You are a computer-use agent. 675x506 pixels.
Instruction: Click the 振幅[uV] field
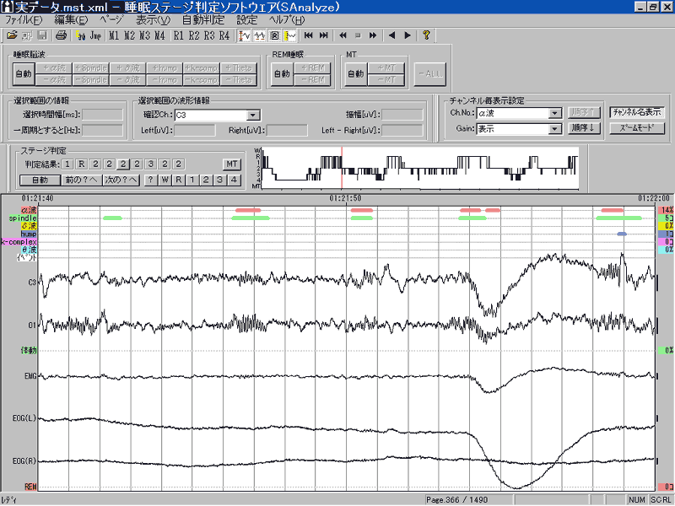402,115
